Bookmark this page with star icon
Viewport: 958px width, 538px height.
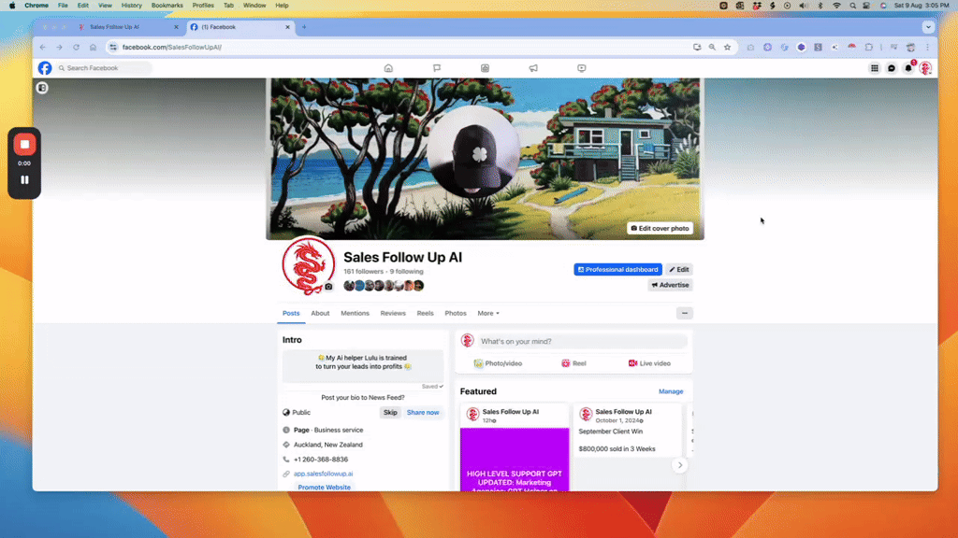click(727, 47)
